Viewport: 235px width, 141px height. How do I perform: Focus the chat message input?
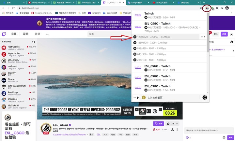click(209, 131)
